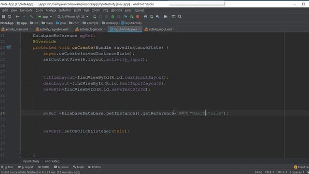Viewport: 309px width, 174px height.
Task: Click the InputActivity class breadcrumb in navigation bar
Action: coord(131,23)
